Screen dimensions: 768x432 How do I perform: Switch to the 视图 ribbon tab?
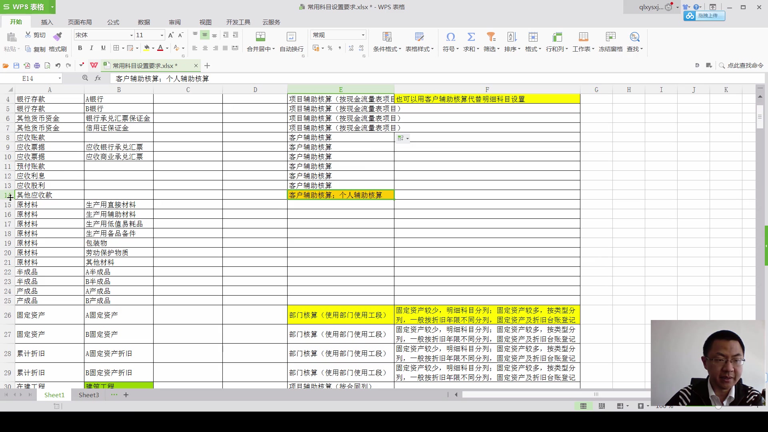[x=206, y=22]
